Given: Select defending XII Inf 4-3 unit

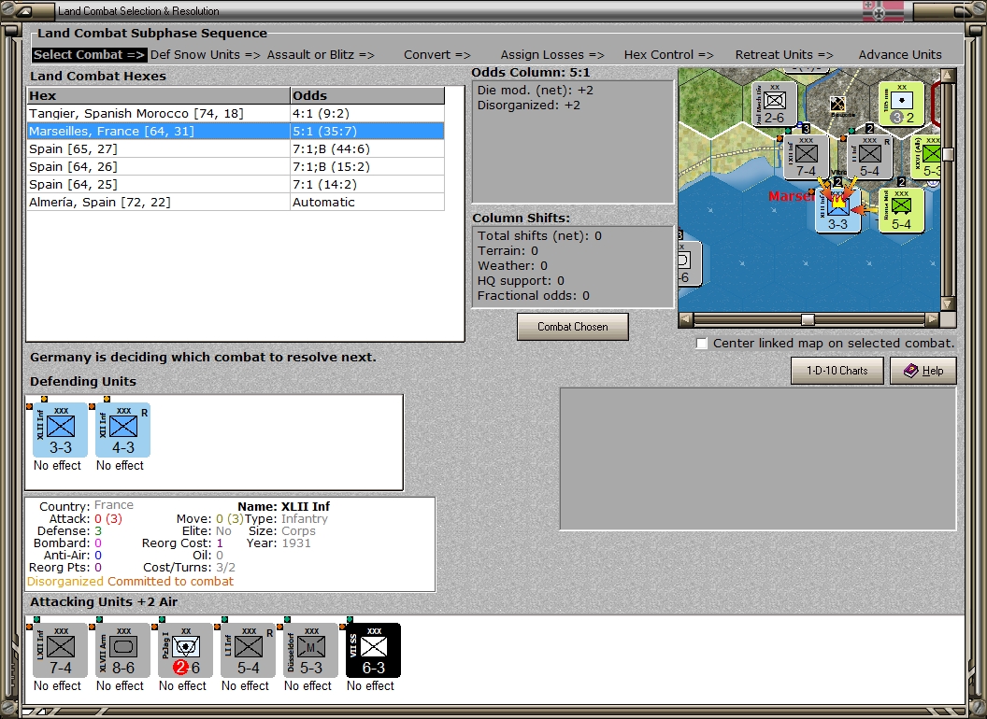Looking at the screenshot, I should (x=122, y=430).
